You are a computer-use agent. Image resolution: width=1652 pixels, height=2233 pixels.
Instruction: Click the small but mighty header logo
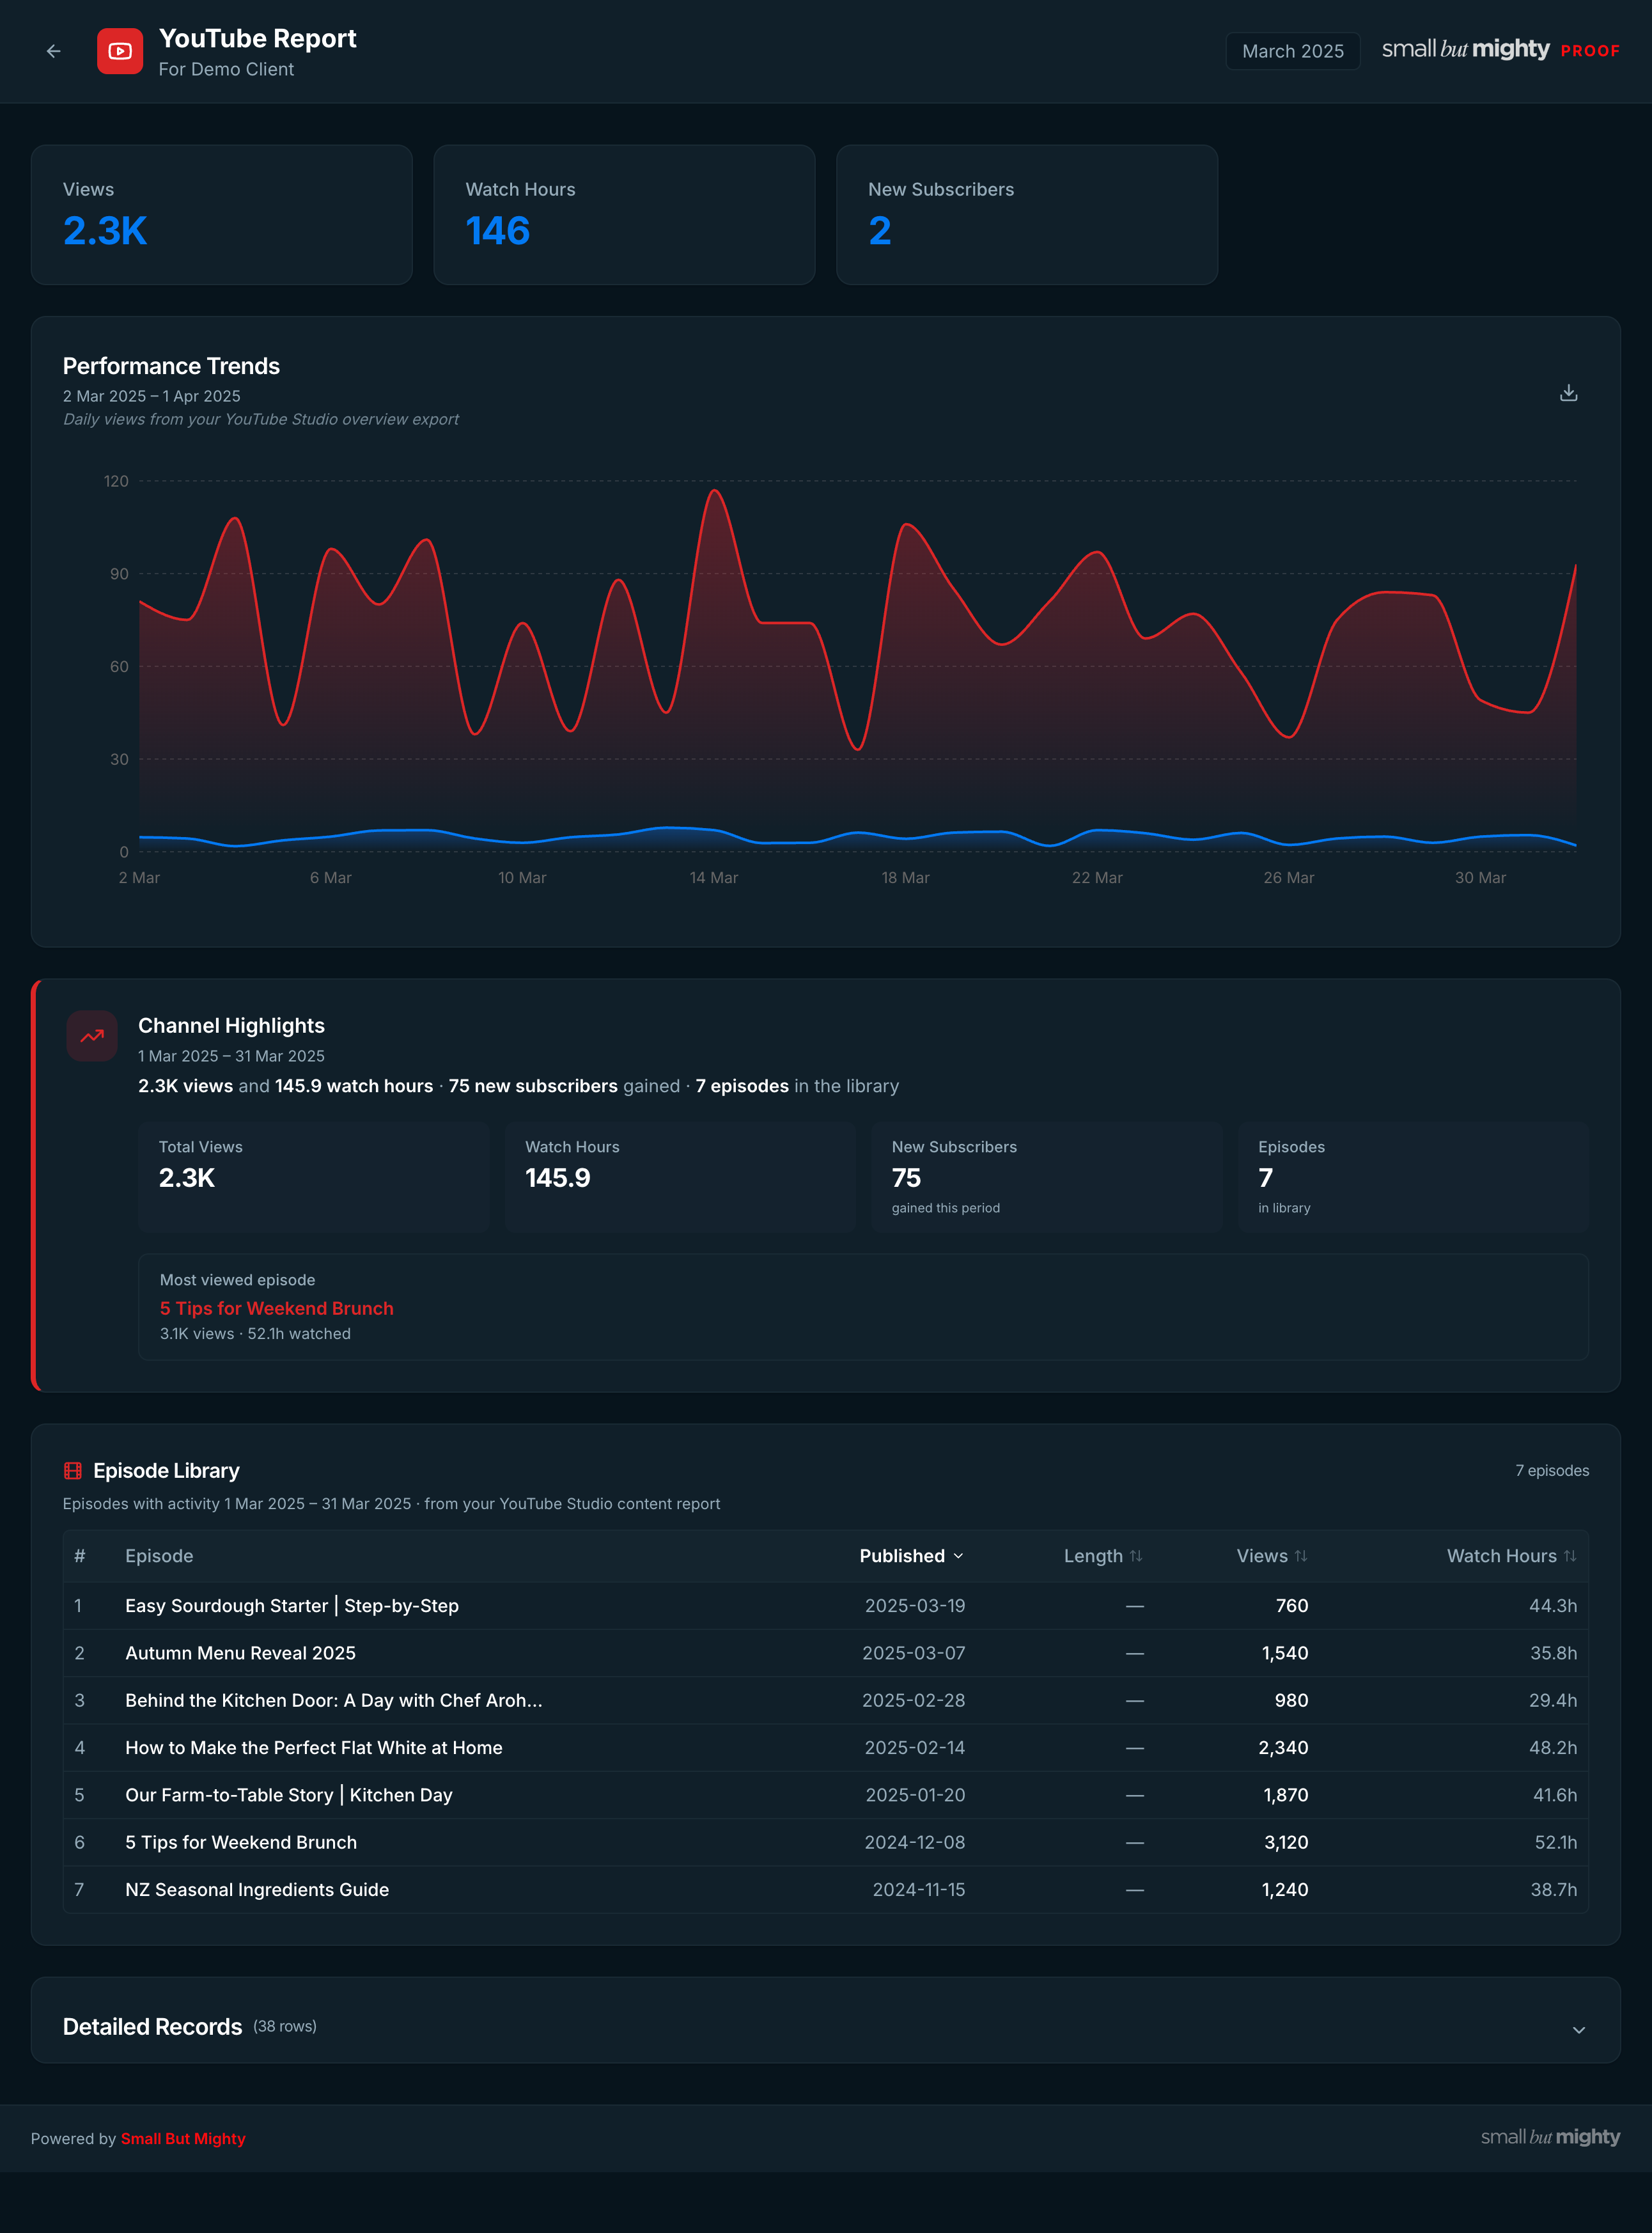1465,49
